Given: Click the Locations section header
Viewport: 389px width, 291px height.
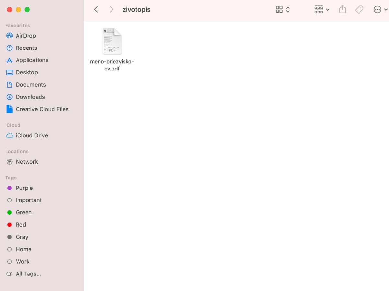Looking at the screenshot, I should tap(17, 151).
